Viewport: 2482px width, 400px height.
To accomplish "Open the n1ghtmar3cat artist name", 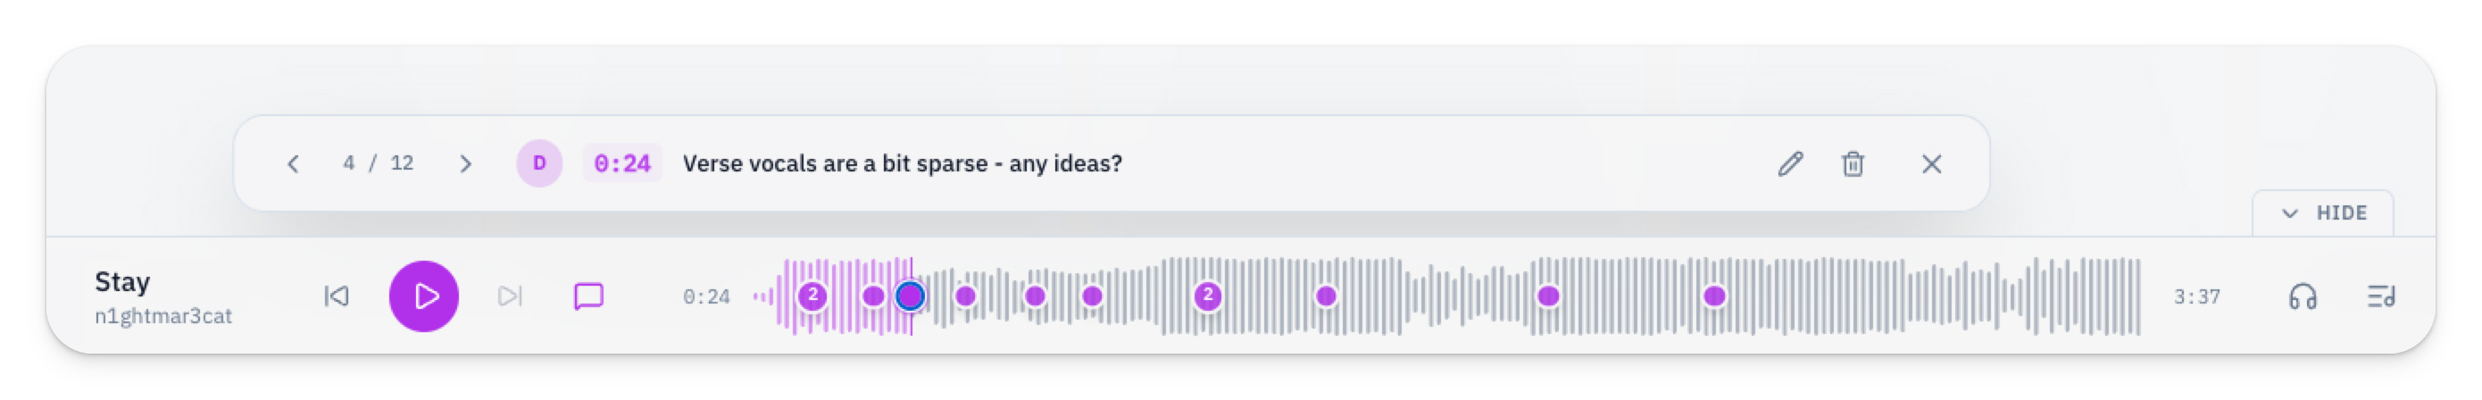I will pyautogui.click(x=162, y=316).
